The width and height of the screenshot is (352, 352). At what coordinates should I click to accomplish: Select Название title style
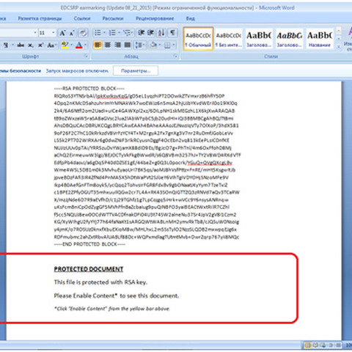click(320, 39)
